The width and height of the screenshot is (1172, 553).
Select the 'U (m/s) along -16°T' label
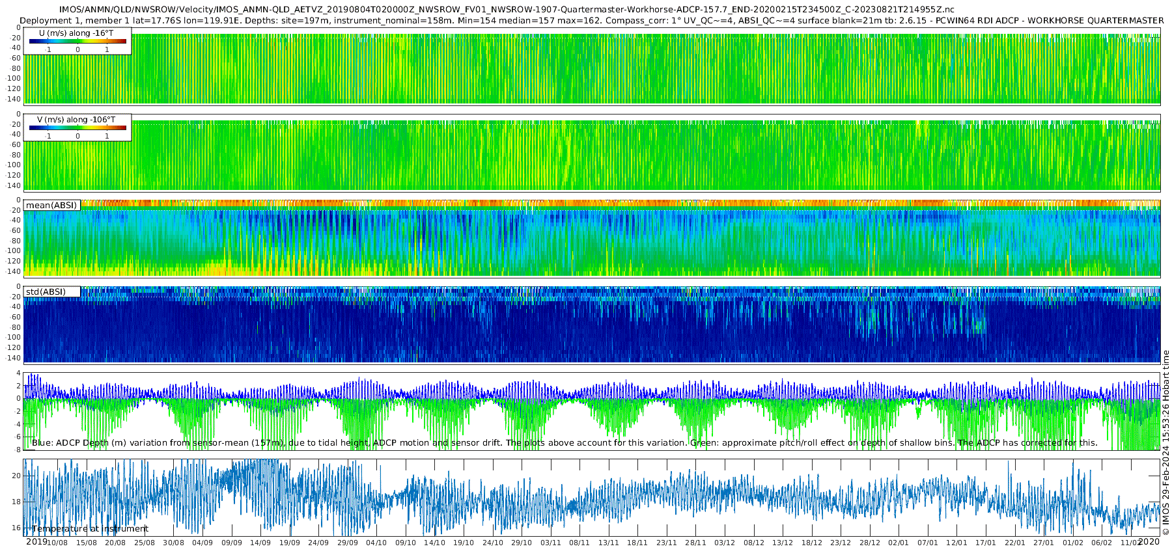coord(76,33)
